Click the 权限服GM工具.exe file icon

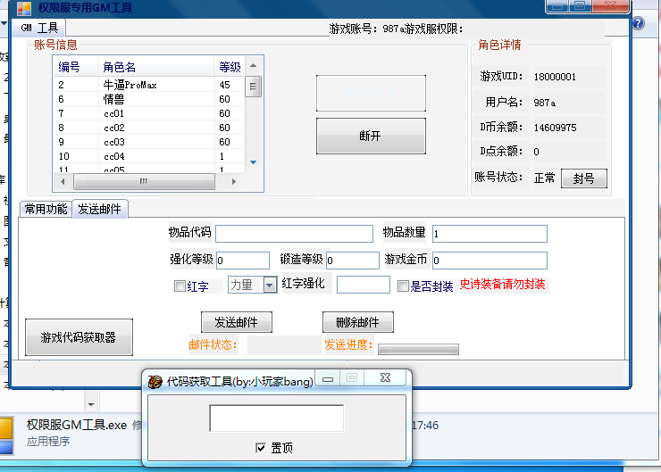point(9,430)
